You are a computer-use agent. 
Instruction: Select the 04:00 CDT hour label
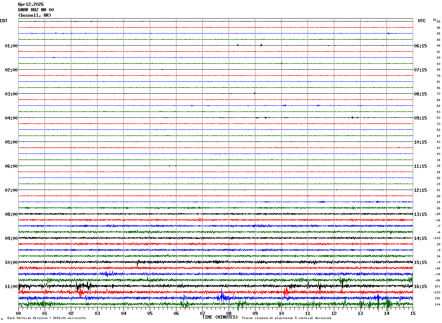tap(11, 118)
